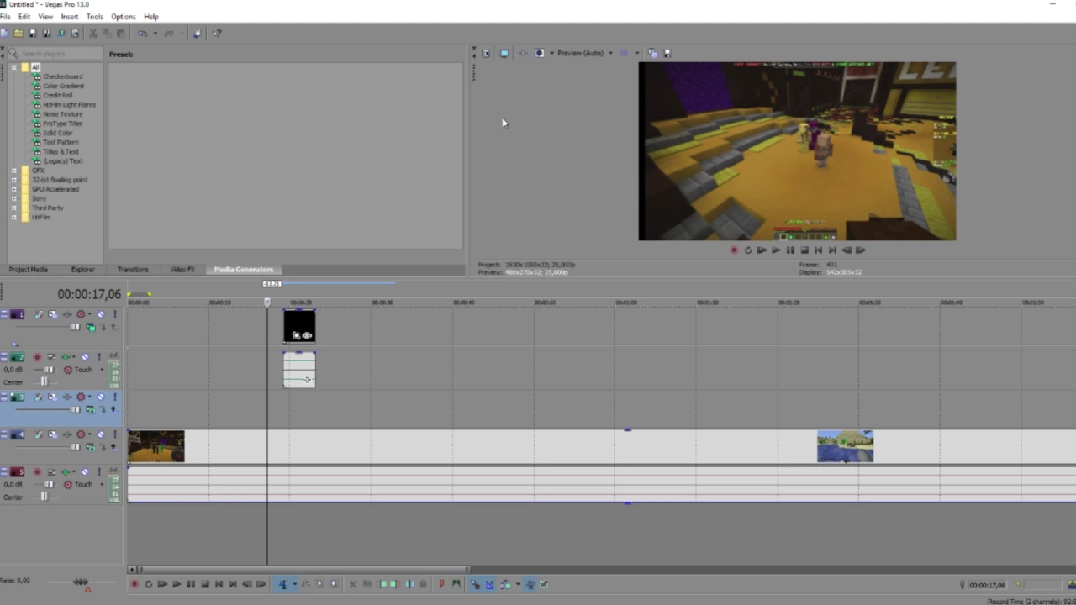Click Pause in the preview transport
The height and width of the screenshot is (605, 1076).
coord(789,250)
